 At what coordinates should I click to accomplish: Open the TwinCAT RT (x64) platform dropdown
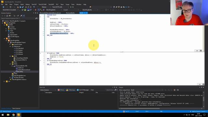click(x=60, y=7)
